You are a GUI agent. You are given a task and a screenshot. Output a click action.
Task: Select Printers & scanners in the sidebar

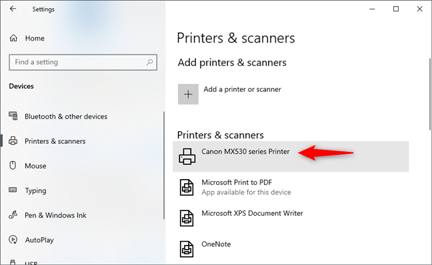(55, 141)
